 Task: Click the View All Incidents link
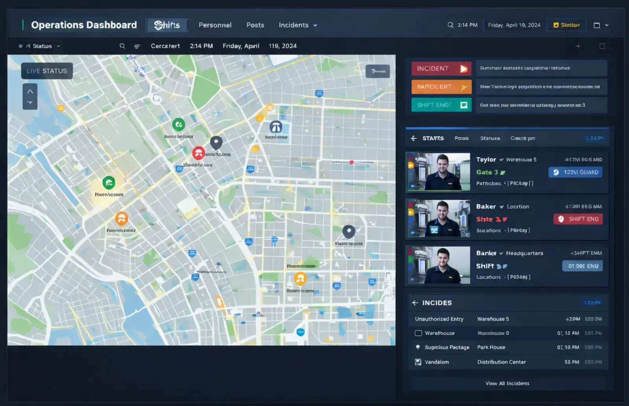click(x=507, y=383)
